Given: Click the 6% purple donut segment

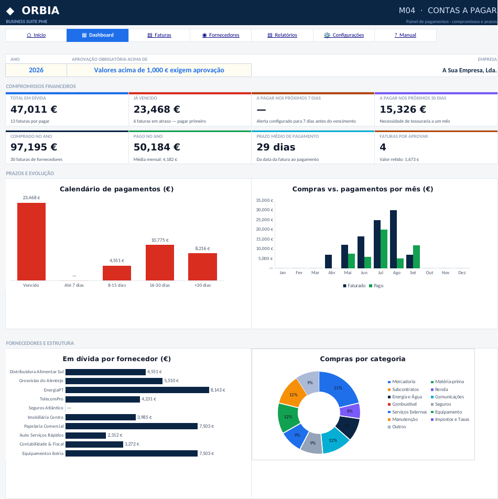Looking at the screenshot, I should [350, 411].
